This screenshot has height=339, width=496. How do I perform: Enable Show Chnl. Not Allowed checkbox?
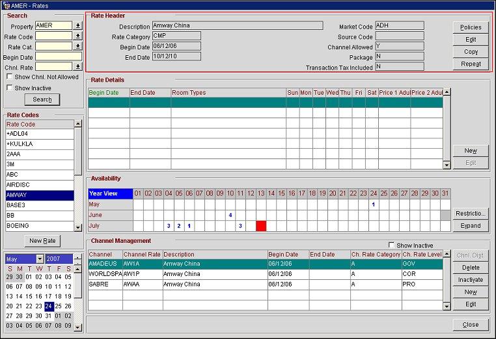pyautogui.click(x=10, y=77)
